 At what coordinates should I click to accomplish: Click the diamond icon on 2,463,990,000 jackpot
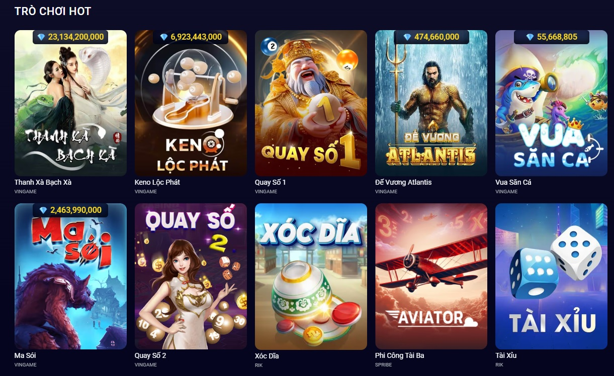pyautogui.click(x=43, y=210)
